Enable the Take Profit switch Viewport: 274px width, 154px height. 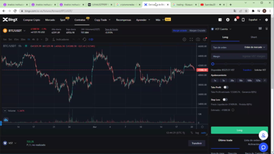pos(226,87)
